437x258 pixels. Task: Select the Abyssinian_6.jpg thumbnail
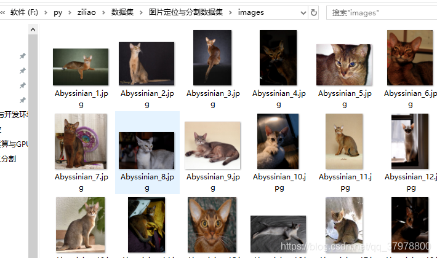[x=410, y=58]
